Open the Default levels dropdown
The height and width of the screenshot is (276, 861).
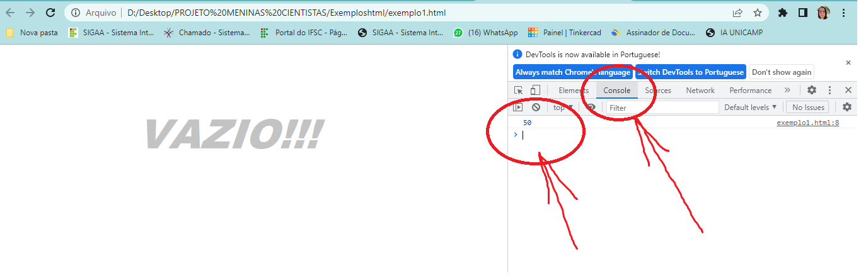[750, 108]
